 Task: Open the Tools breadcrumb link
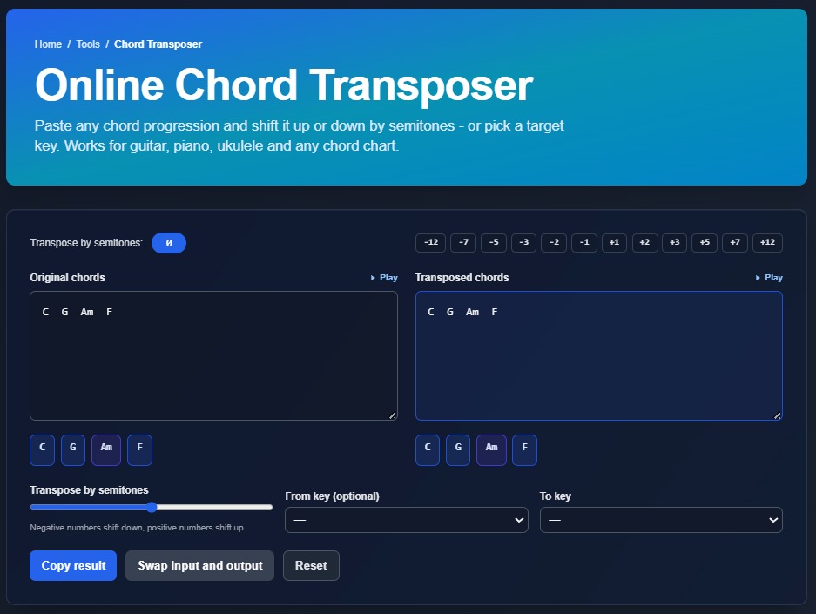click(x=88, y=44)
